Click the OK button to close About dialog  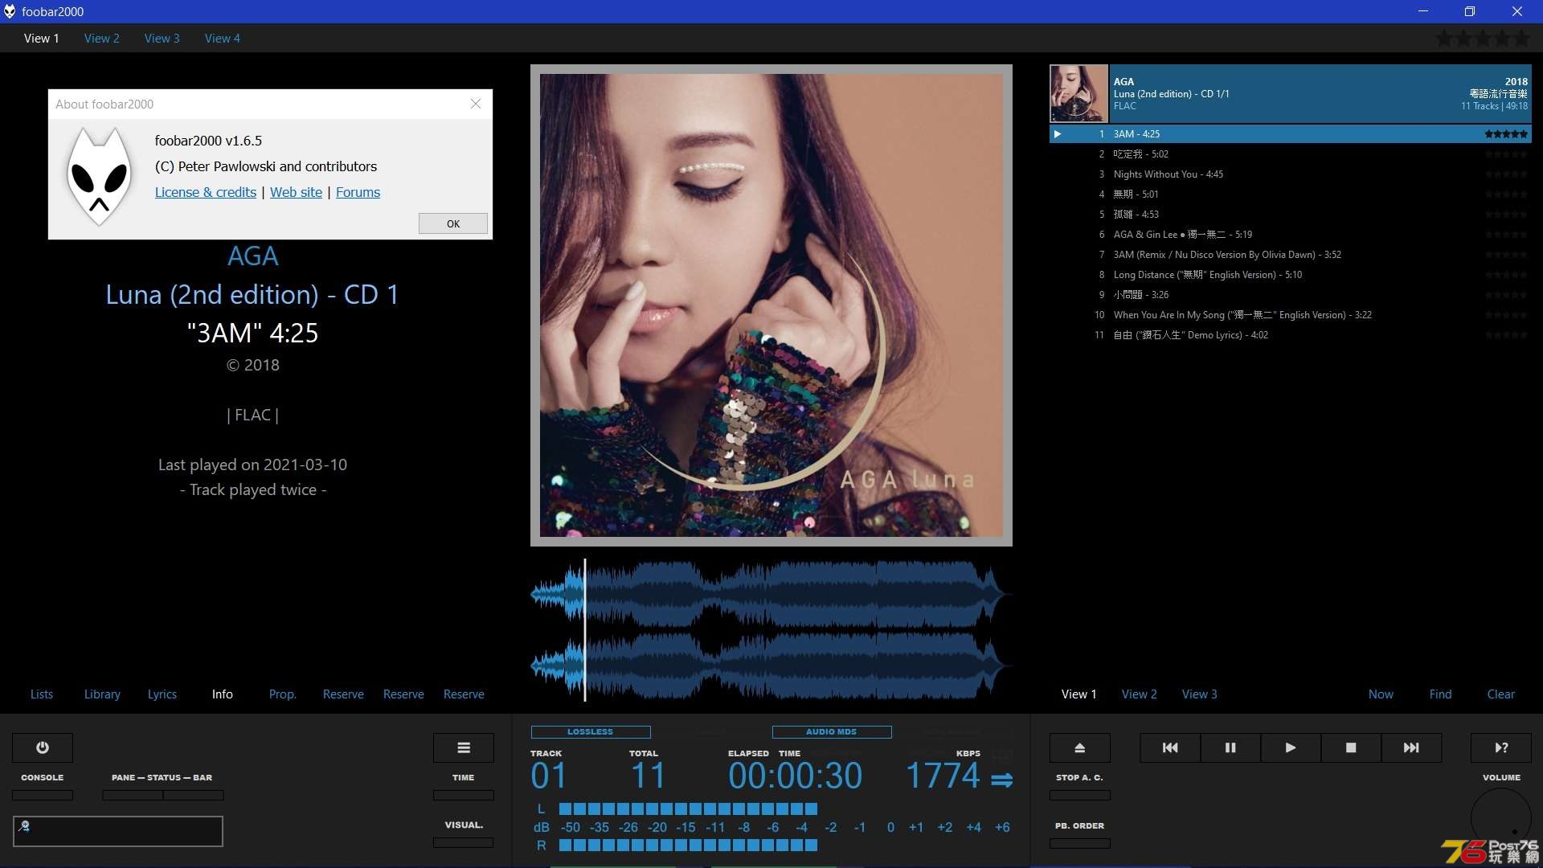[x=452, y=223]
